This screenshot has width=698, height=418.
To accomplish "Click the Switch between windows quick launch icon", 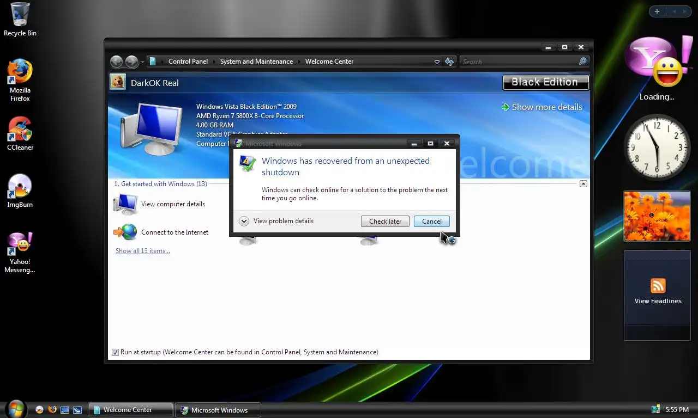I will coord(77,410).
